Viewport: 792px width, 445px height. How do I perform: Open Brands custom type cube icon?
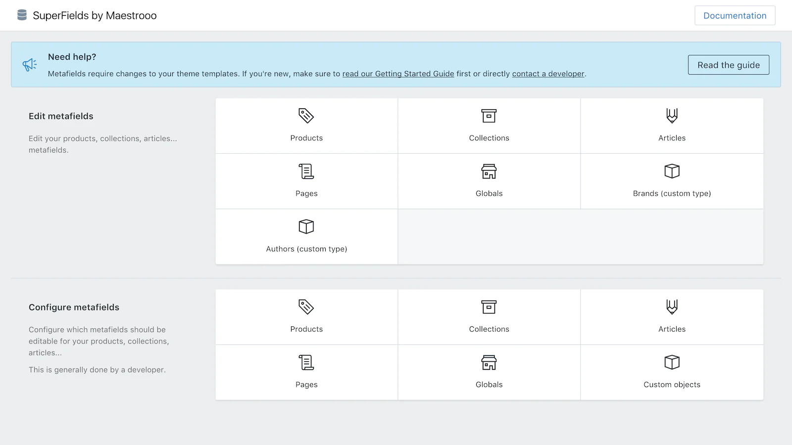672,171
